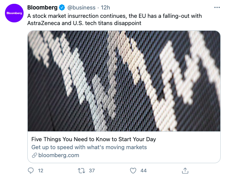Click the stock market insurrection tweet line
226x178 pixels.
(x=115, y=16)
